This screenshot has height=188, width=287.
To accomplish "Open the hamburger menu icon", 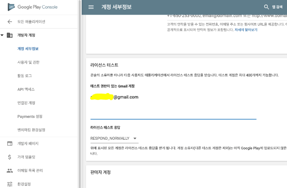I will (x=91, y=7).
